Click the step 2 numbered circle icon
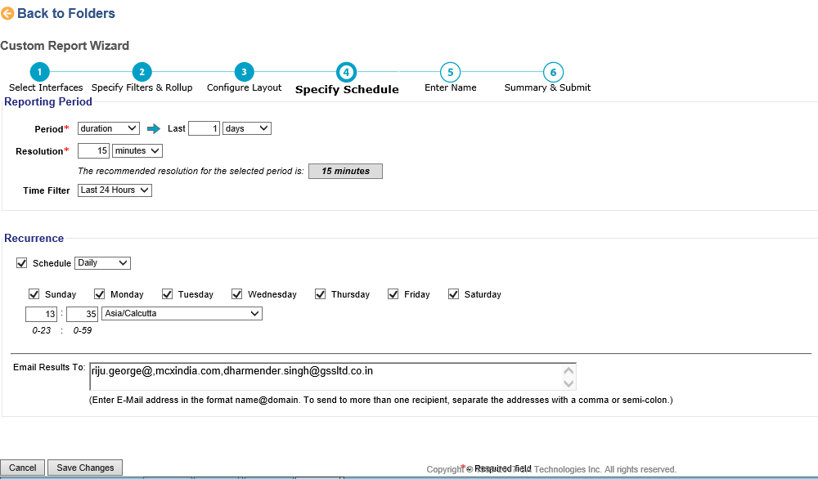 pos(142,72)
